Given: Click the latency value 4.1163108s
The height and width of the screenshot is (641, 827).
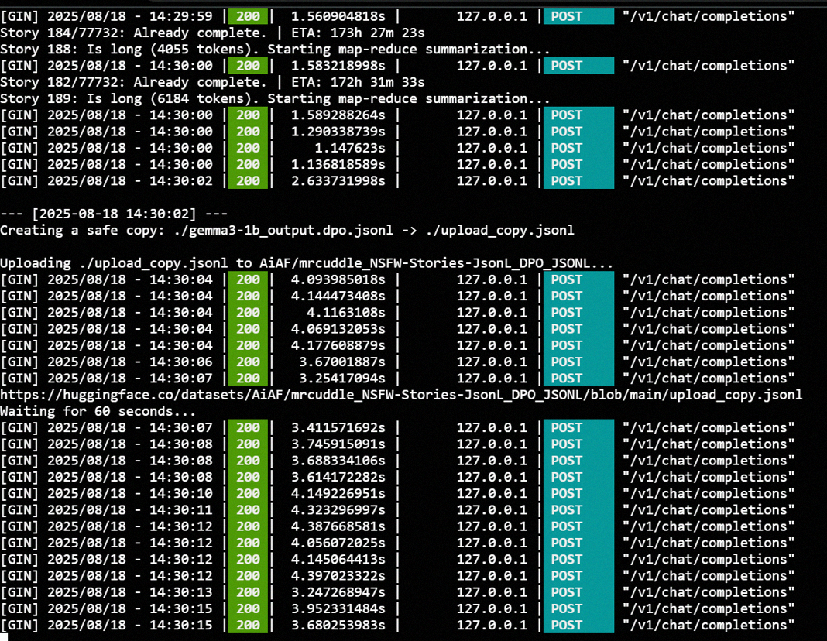Looking at the screenshot, I should (346, 313).
